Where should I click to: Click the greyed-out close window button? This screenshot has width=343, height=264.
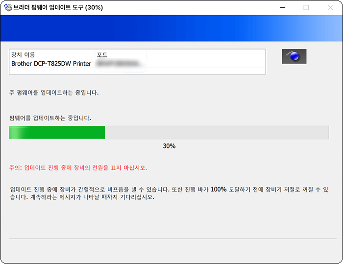pyautogui.click(x=330, y=8)
